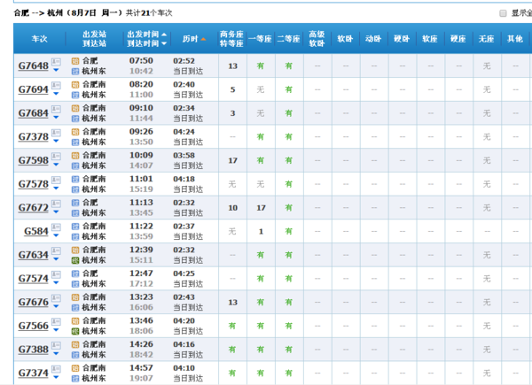Tick the 显示全 checkbox at top right
The height and width of the screenshot is (385, 532).
(x=503, y=13)
